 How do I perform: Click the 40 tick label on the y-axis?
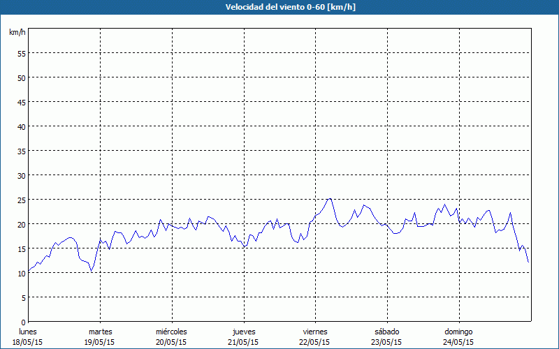pos(21,126)
